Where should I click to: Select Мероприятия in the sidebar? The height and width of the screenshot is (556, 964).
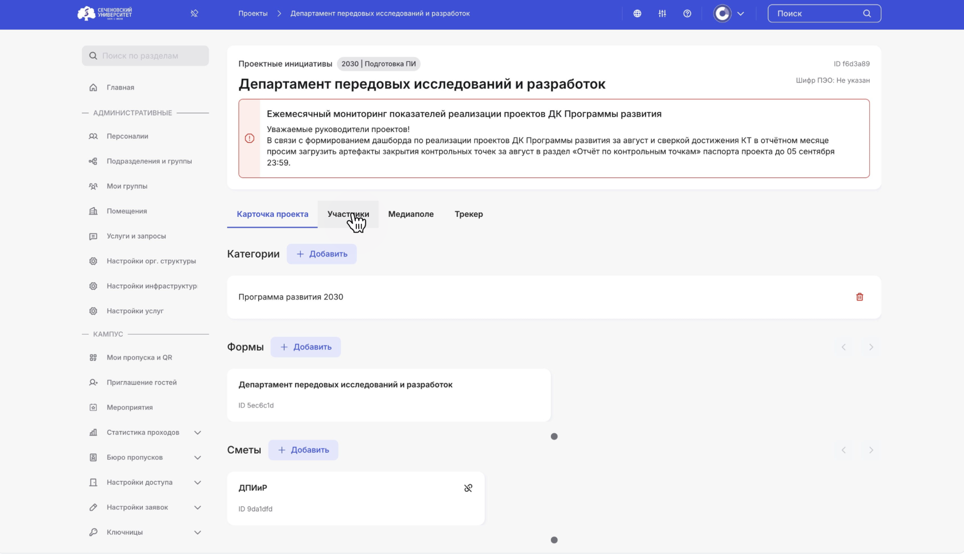click(x=129, y=407)
